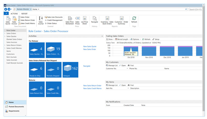The height and width of the screenshot is (119, 207).
Task: Open Sales Line Discounts
Action: tap(54, 17)
